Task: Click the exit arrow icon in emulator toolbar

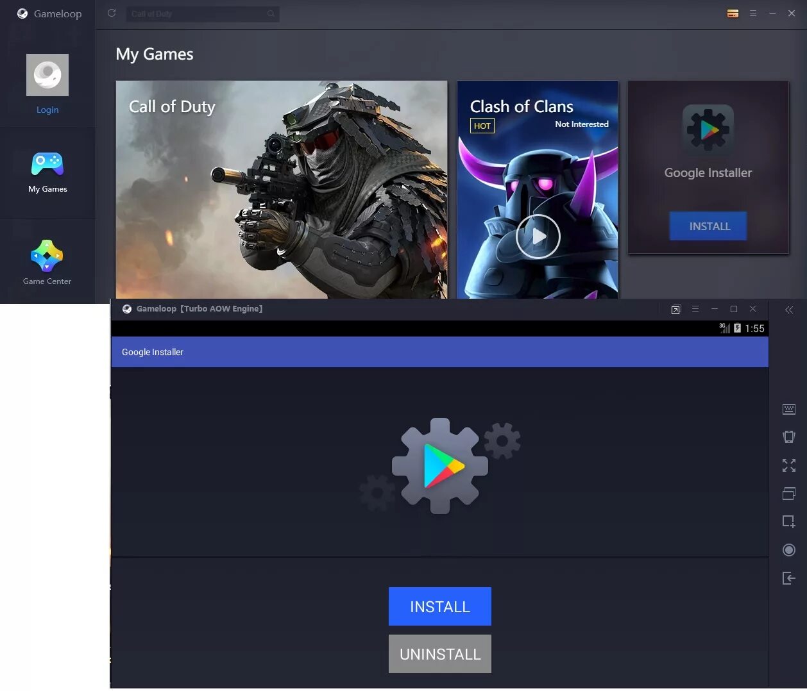Action: click(789, 578)
